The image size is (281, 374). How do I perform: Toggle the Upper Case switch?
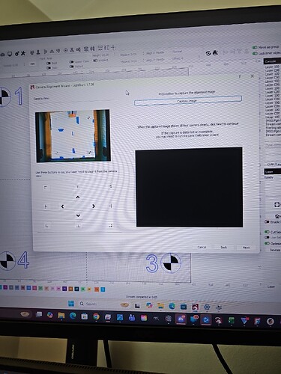(71, 62)
